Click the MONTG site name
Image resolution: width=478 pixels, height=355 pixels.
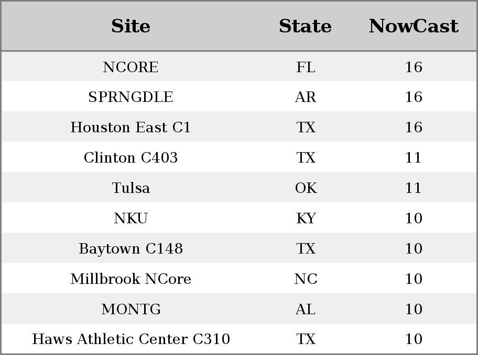pos(131,310)
